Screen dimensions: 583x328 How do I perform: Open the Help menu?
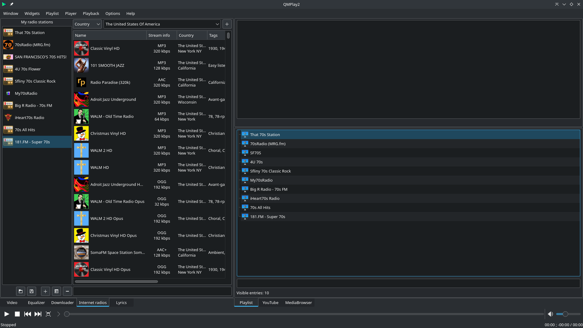(131, 14)
